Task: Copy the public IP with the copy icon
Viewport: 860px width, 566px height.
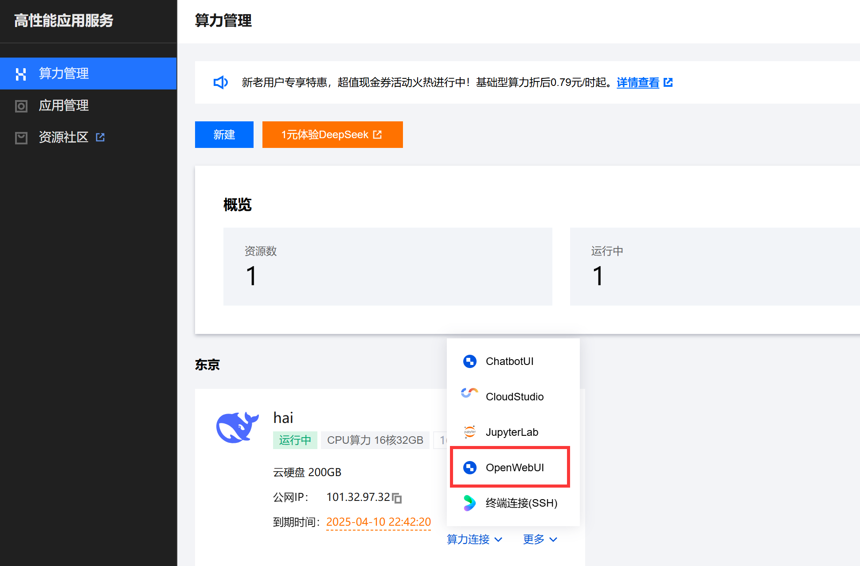Action: point(398,498)
